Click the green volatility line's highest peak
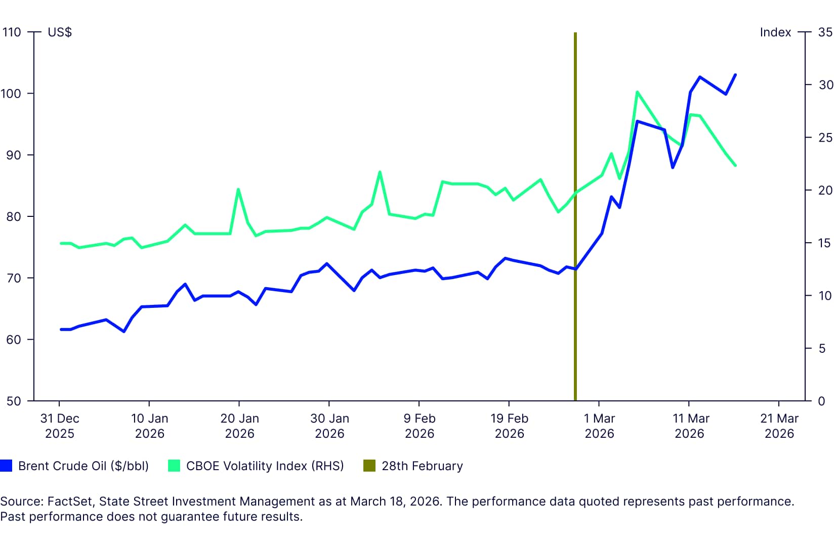 point(637,92)
